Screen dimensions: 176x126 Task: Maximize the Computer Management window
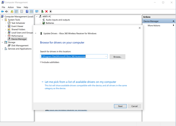coord(163,2)
